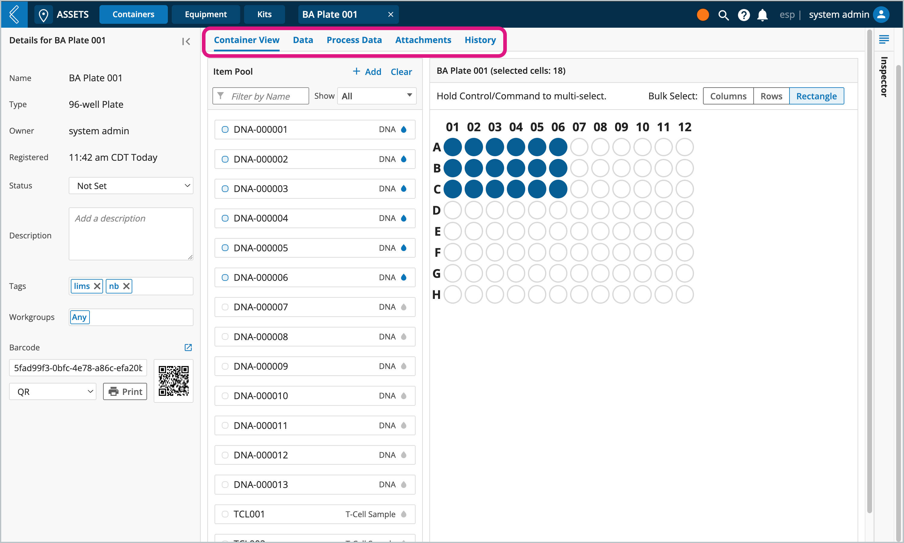
Task: Select the DNA-000011 item circle
Action: coord(225,425)
